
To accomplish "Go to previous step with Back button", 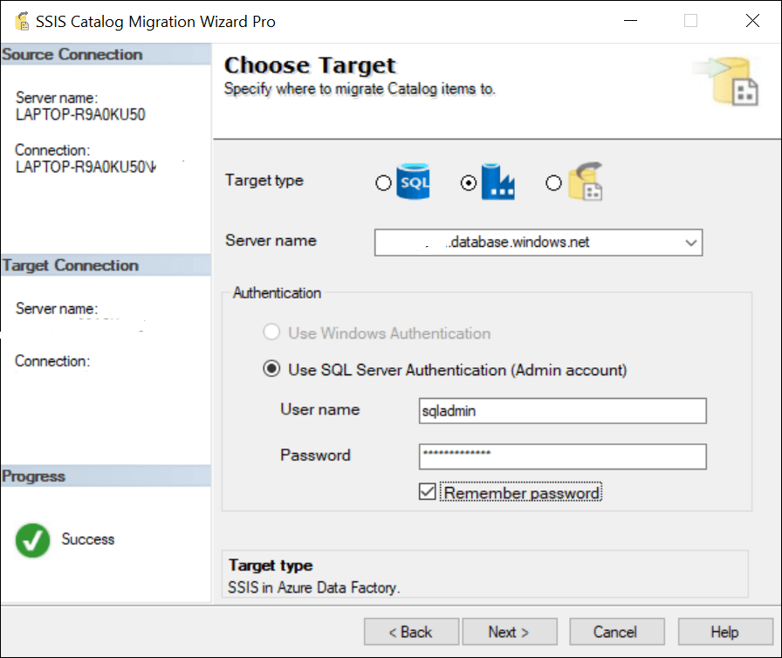I will [x=411, y=632].
